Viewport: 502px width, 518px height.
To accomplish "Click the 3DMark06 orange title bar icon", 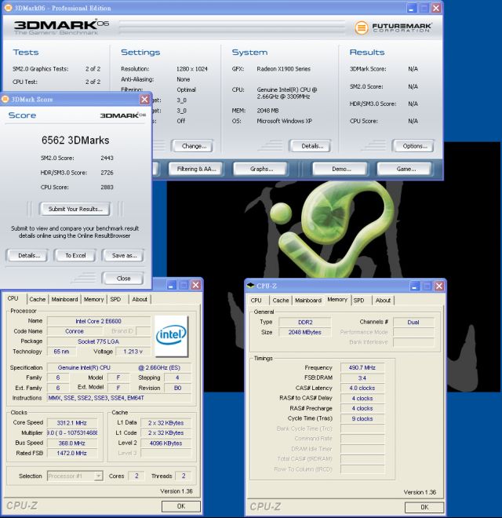I will click(8, 8).
